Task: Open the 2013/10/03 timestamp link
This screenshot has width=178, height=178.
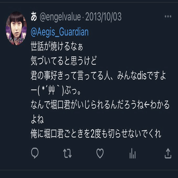Action: click(103, 17)
